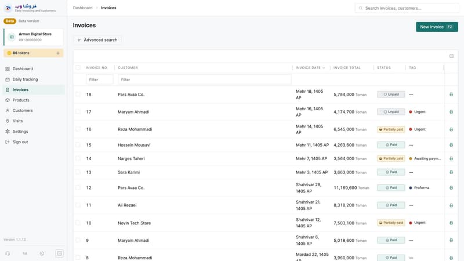Click print icon for invoice 12
The width and height of the screenshot is (464, 261).
pos(451,187)
